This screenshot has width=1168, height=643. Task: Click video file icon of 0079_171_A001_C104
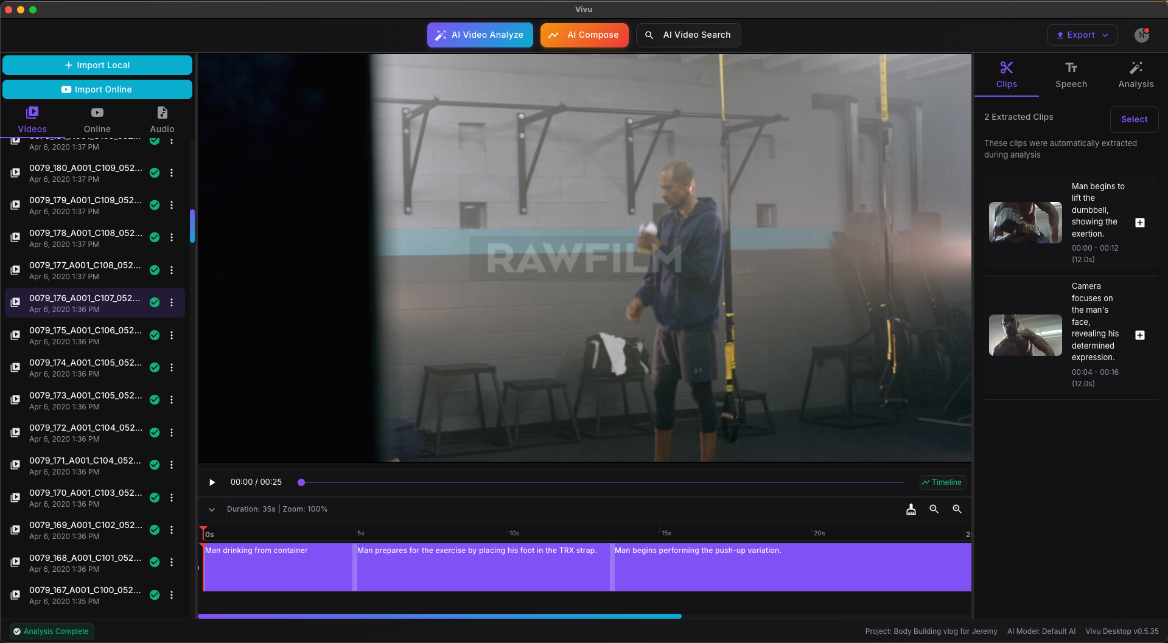click(x=15, y=465)
